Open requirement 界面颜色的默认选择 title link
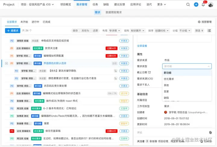 55,63
